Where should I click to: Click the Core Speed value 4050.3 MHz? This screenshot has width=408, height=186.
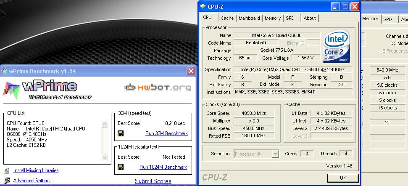254,113
